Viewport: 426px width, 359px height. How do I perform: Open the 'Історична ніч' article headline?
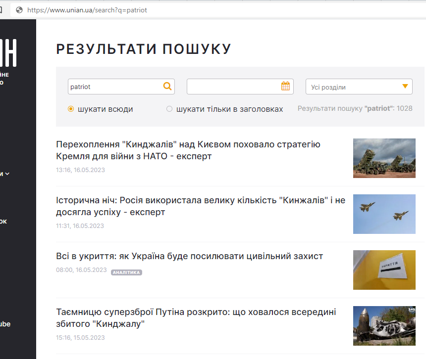201,206
